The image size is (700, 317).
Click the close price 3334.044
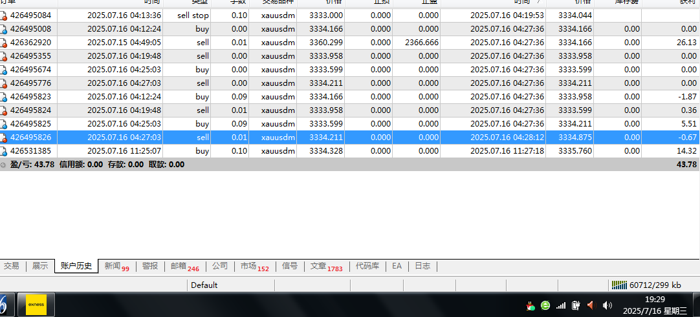click(x=575, y=15)
